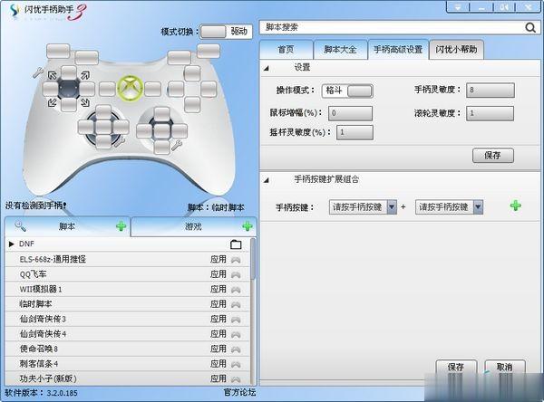This screenshot has height=402, width=544.
Task: Click the bottom 保存 button
Action: click(456, 367)
